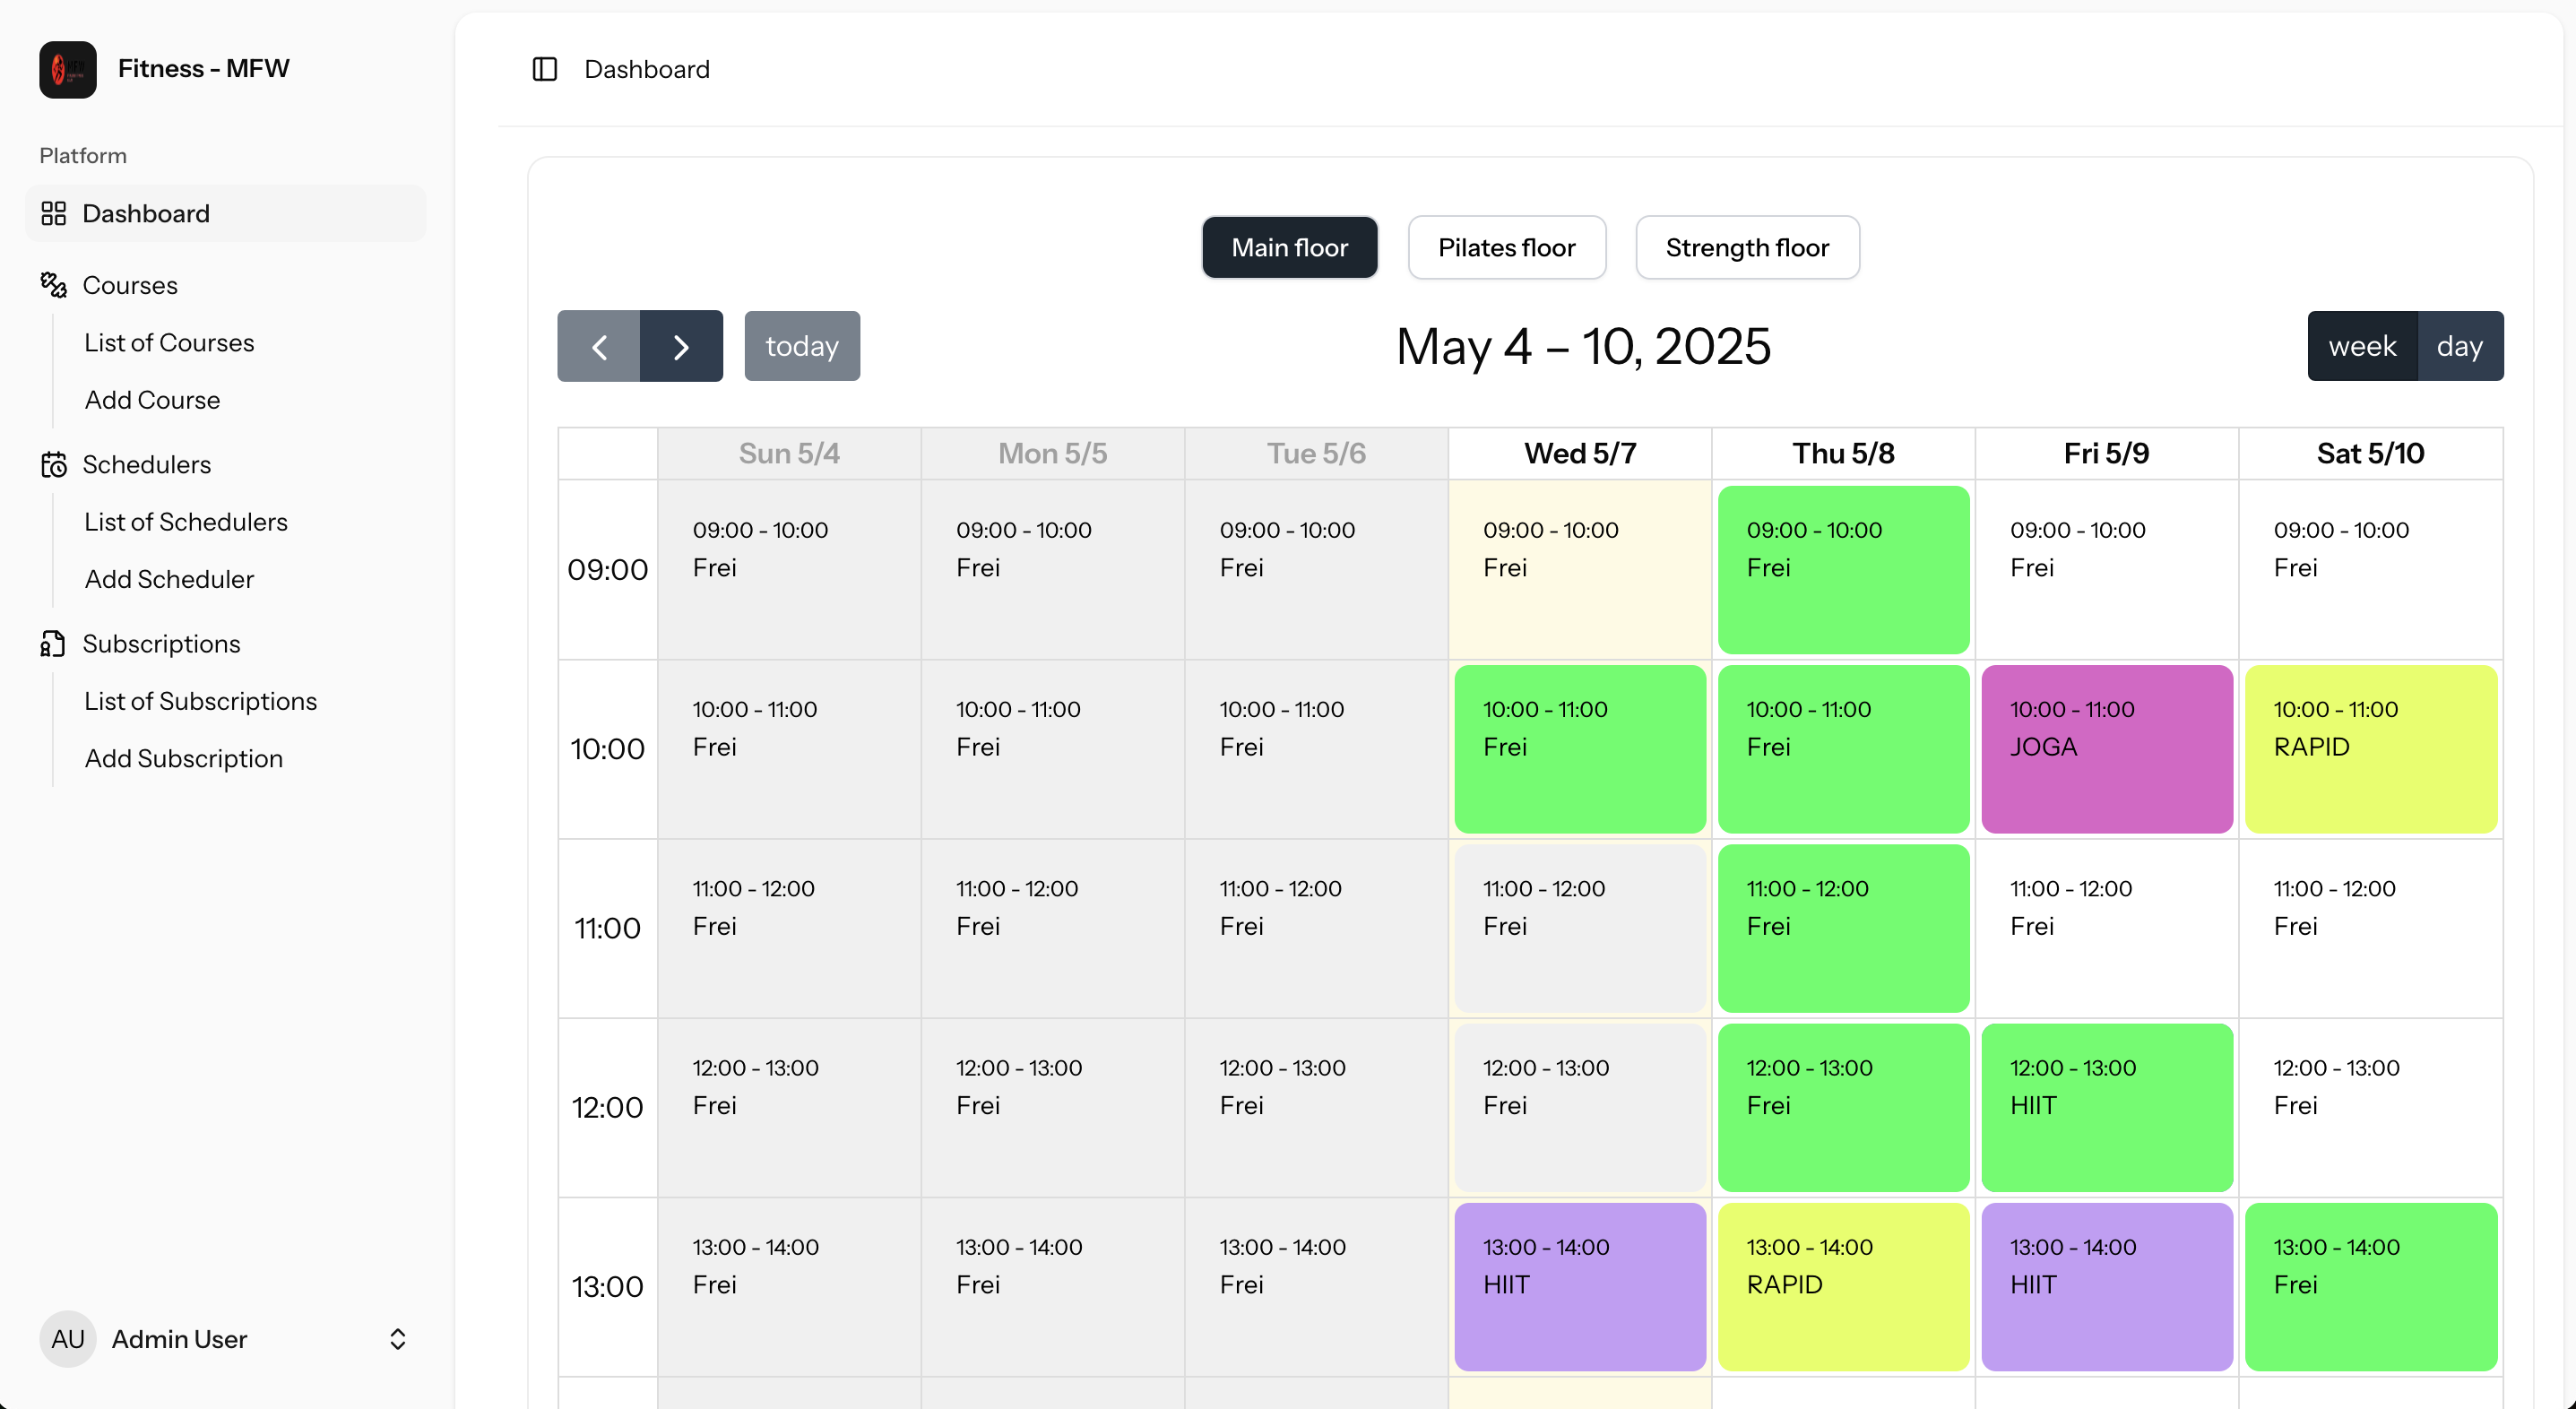Select Monday 10:00 Frei slot

click(x=1053, y=749)
